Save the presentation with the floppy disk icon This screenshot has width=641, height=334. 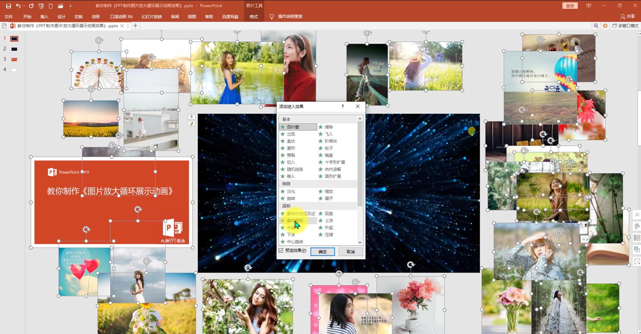click(8, 6)
